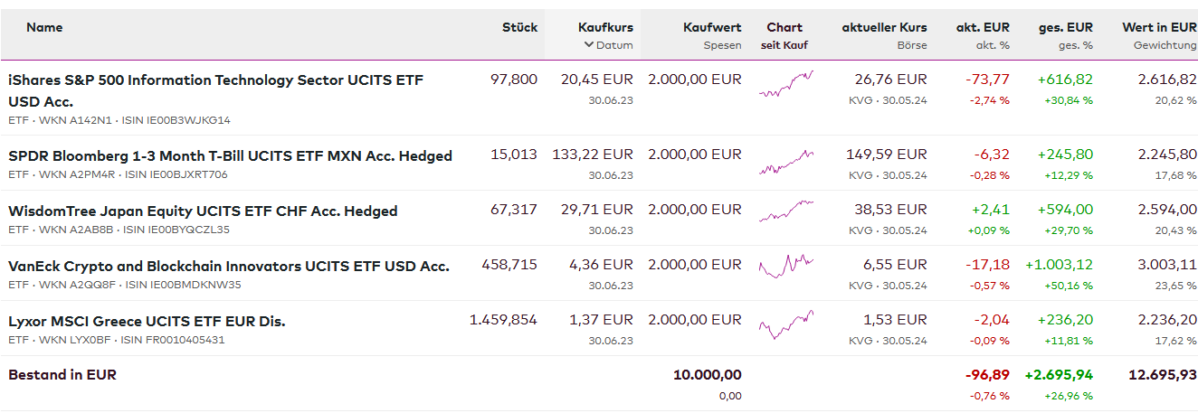The image size is (1198, 413).
Task: Sort table by Stück column header
Action: (x=519, y=27)
